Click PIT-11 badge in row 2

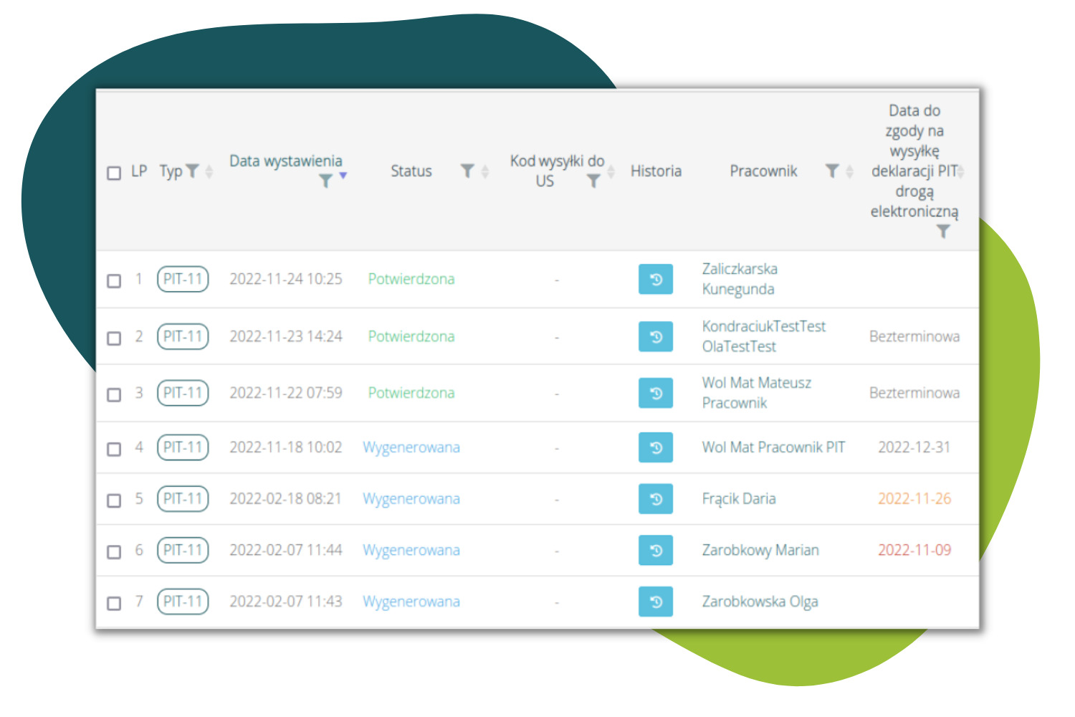pos(183,336)
